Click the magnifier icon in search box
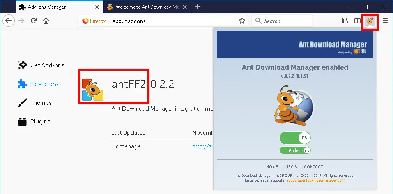 [x=258, y=21]
